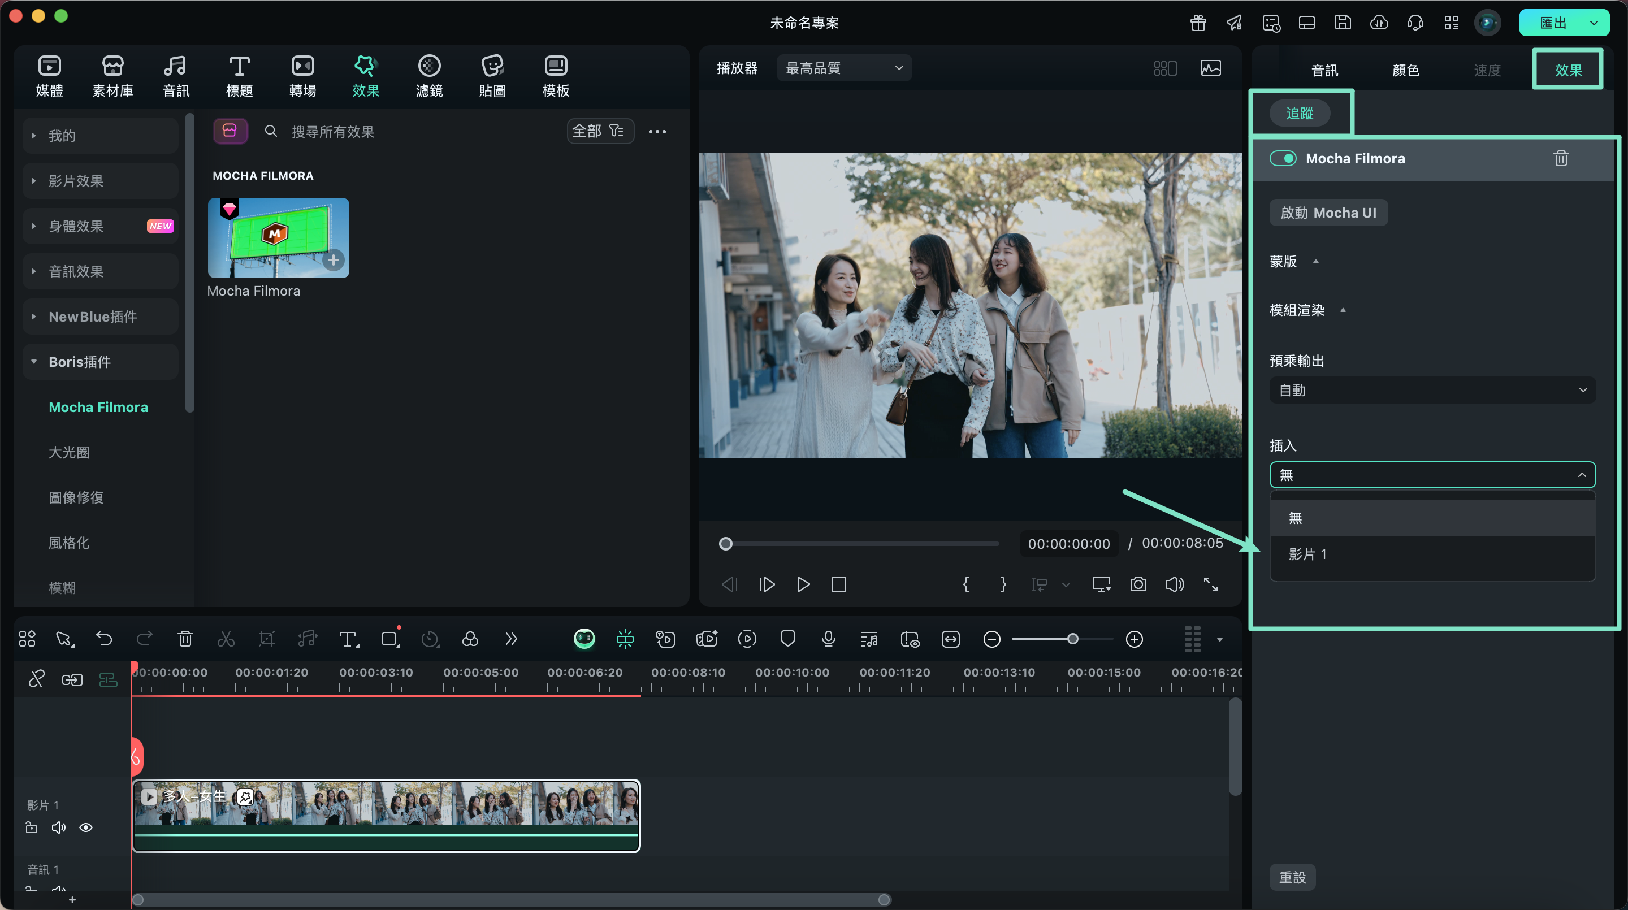
Task: Click the headset support icon
Action: tap(1415, 23)
